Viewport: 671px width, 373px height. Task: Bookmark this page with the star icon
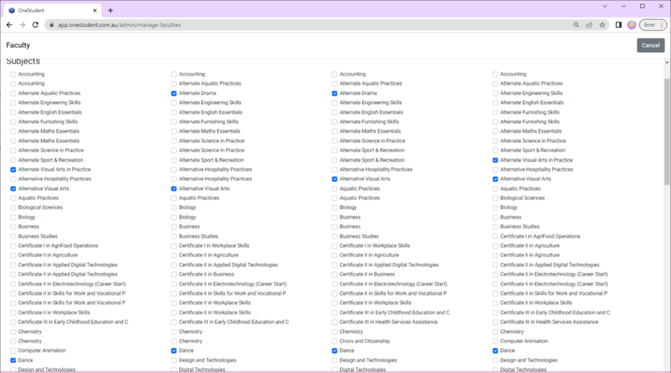602,25
